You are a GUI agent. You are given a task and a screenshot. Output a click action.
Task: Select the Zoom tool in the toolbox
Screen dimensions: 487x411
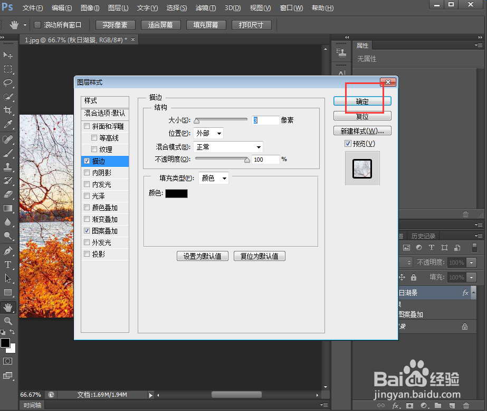click(7, 319)
